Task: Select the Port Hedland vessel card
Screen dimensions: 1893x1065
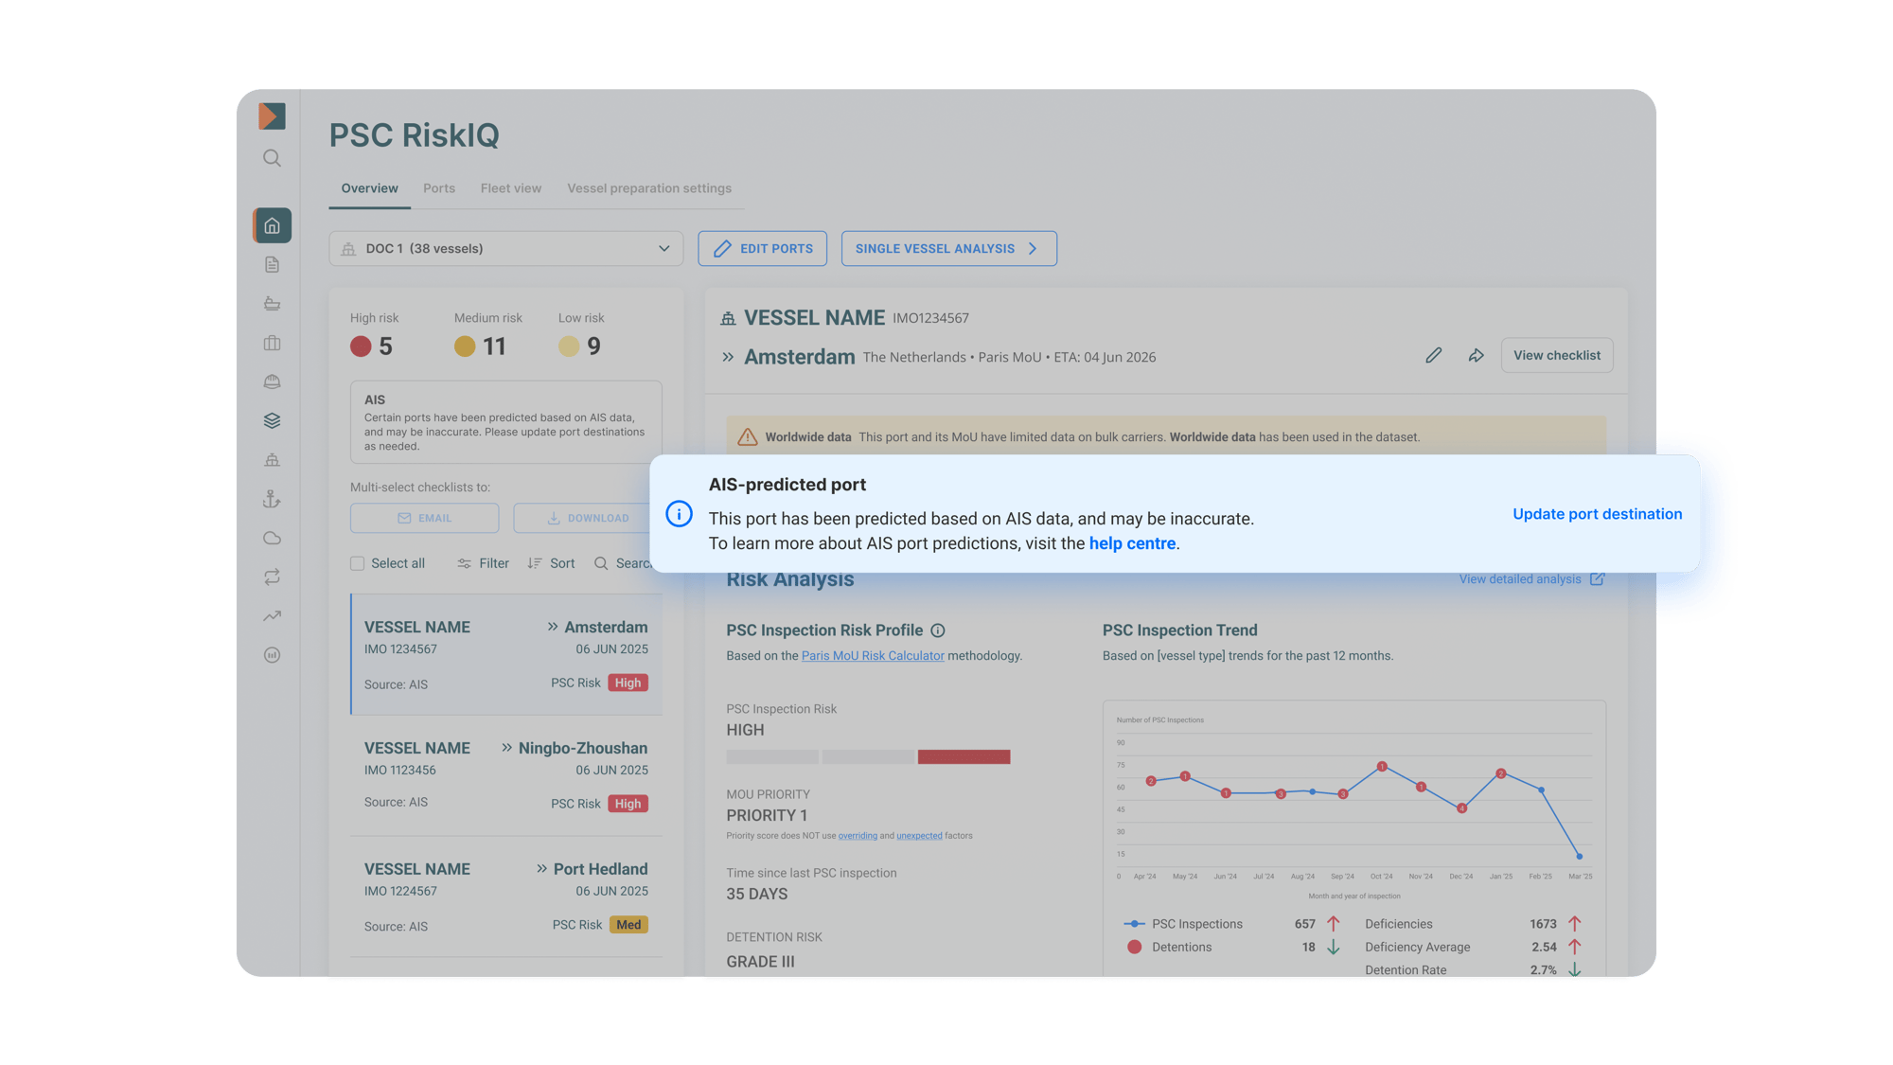Action: [506, 896]
